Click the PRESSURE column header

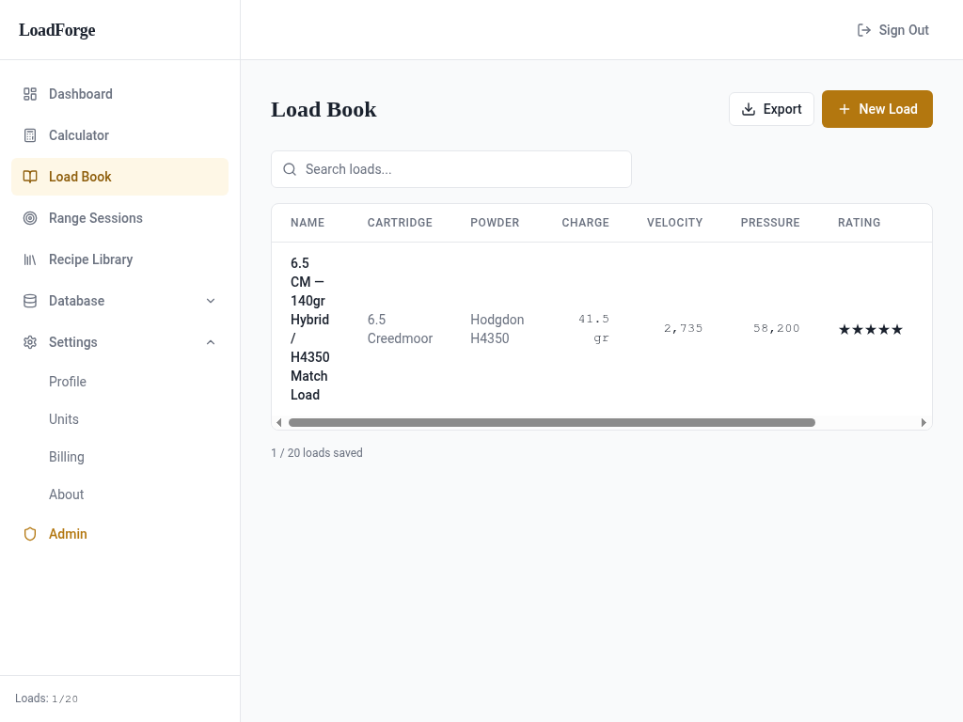tap(770, 223)
